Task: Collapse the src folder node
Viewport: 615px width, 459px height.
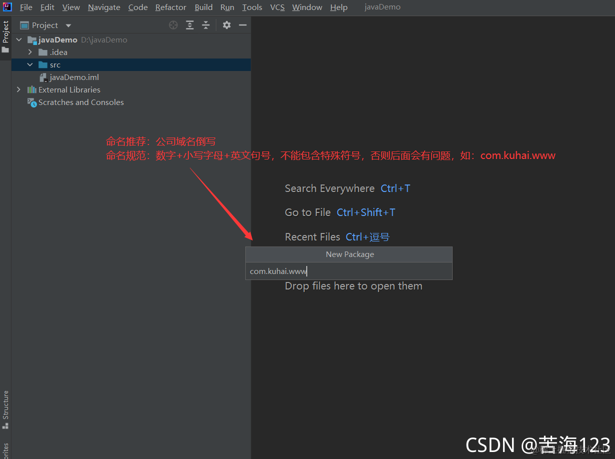Action: [30, 64]
